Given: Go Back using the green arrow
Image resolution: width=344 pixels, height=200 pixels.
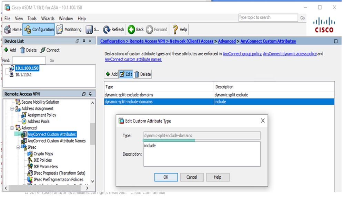Looking at the screenshot, I should [x=135, y=29].
